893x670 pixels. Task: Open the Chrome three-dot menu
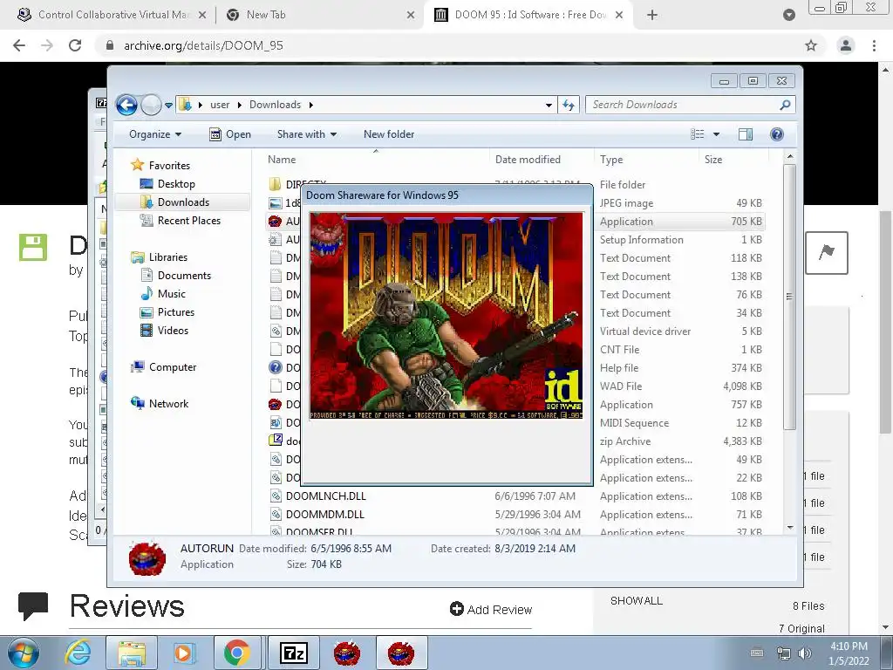pyautogui.click(x=874, y=45)
